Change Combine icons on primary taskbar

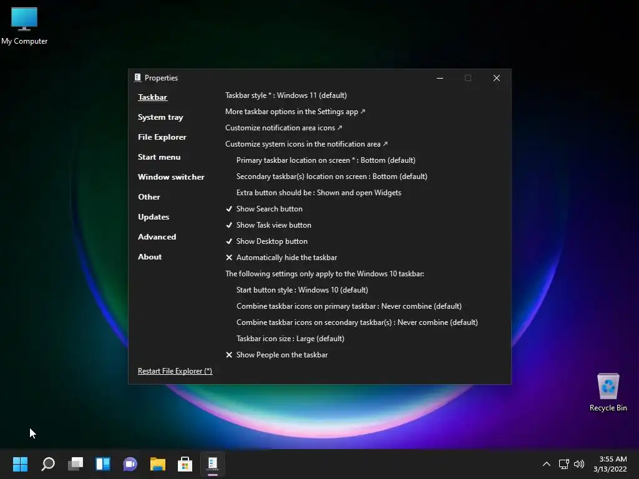[x=349, y=306]
